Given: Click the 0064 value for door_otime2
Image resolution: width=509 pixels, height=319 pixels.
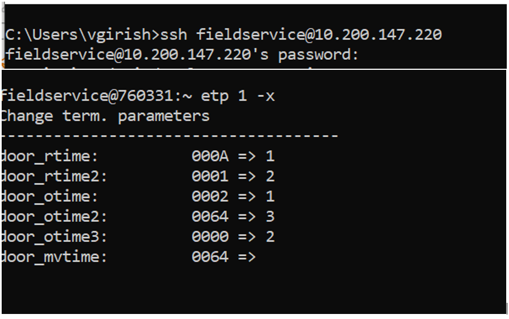Looking at the screenshot, I should click(x=210, y=217).
